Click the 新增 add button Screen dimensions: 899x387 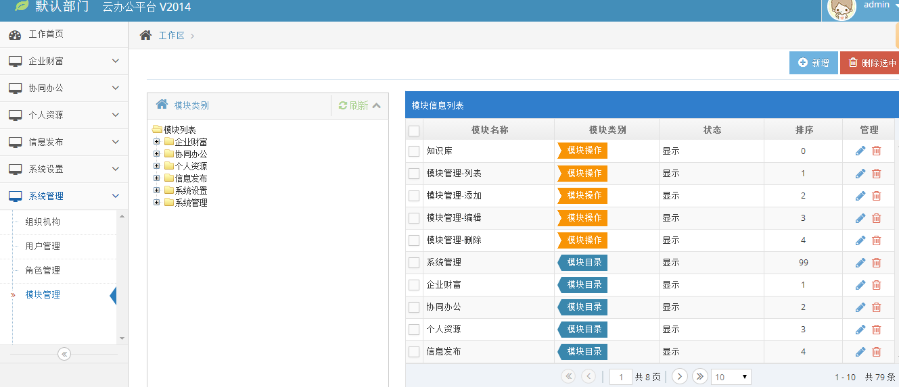[813, 63]
